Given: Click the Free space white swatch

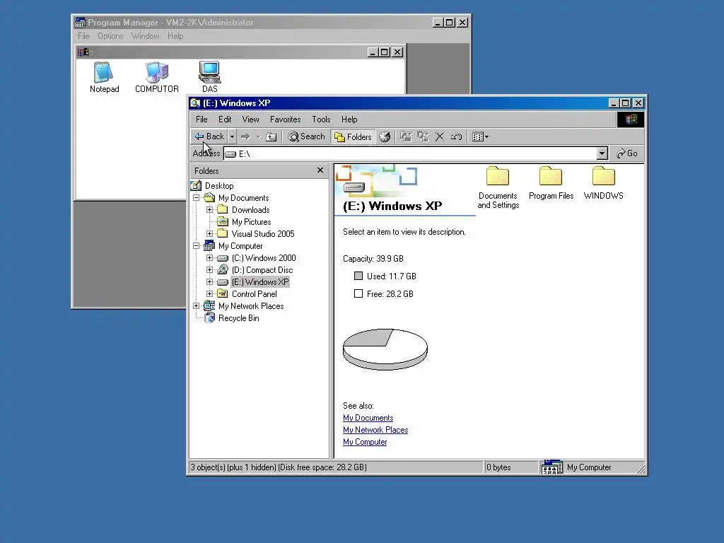Looking at the screenshot, I should pos(358,293).
